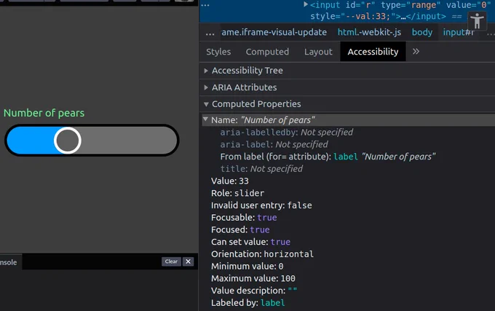The image size is (495, 311).
Task: Click 'aria-label: Not specified' row
Action: coord(274,144)
